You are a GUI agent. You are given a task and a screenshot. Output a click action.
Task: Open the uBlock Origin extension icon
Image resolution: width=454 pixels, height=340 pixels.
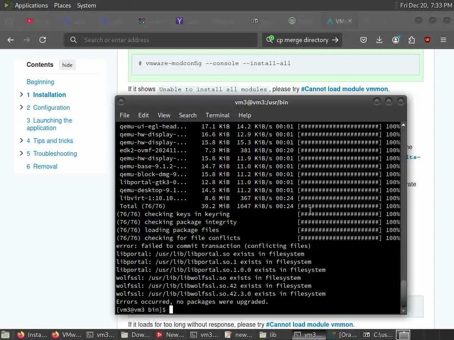(x=427, y=40)
